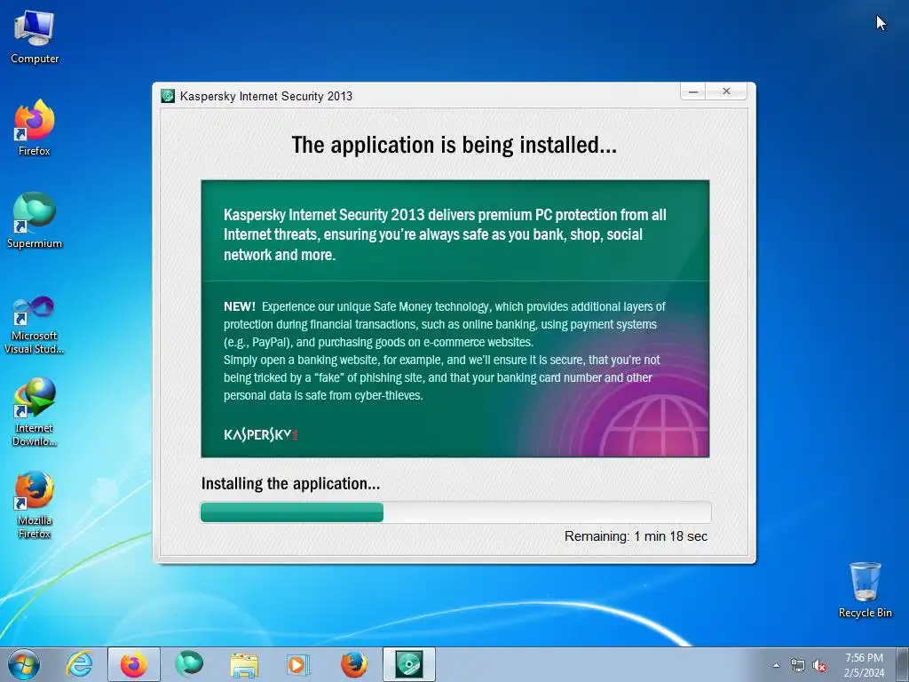Select the Firefox desktop shortcut
909x682 pixels.
tap(35, 128)
